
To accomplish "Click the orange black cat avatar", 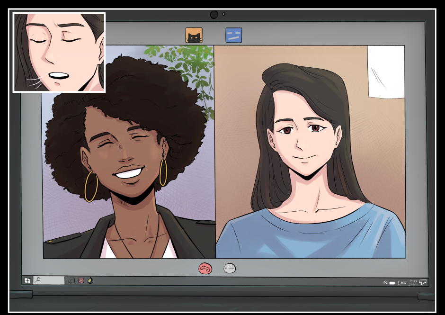I will pyautogui.click(x=194, y=36).
